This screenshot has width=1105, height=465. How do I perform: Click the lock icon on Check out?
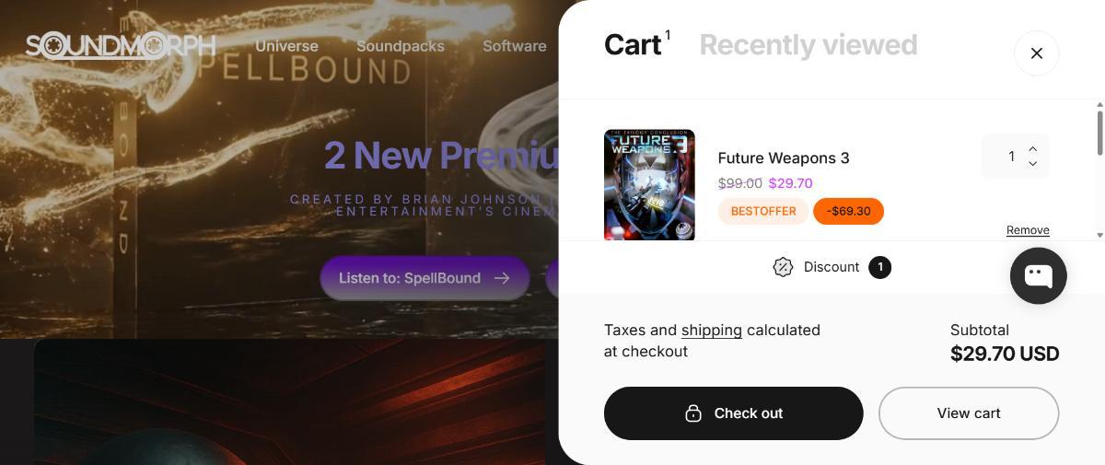[693, 413]
